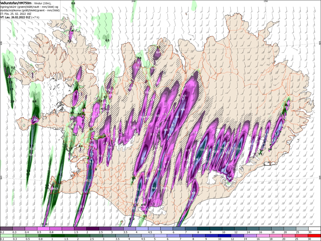
Task: Pick the royal blue 9 swatch in lower legend
Action: pyautogui.click(x=212, y=236)
